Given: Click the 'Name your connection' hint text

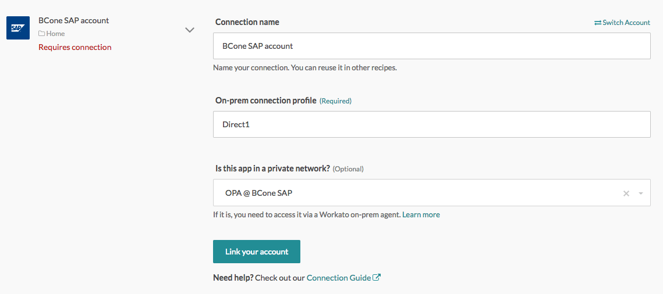Looking at the screenshot, I should (305, 67).
